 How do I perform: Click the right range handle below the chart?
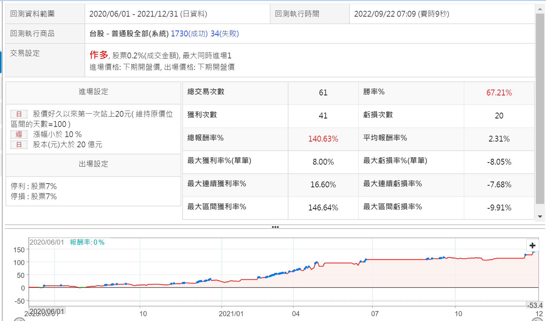537,320
